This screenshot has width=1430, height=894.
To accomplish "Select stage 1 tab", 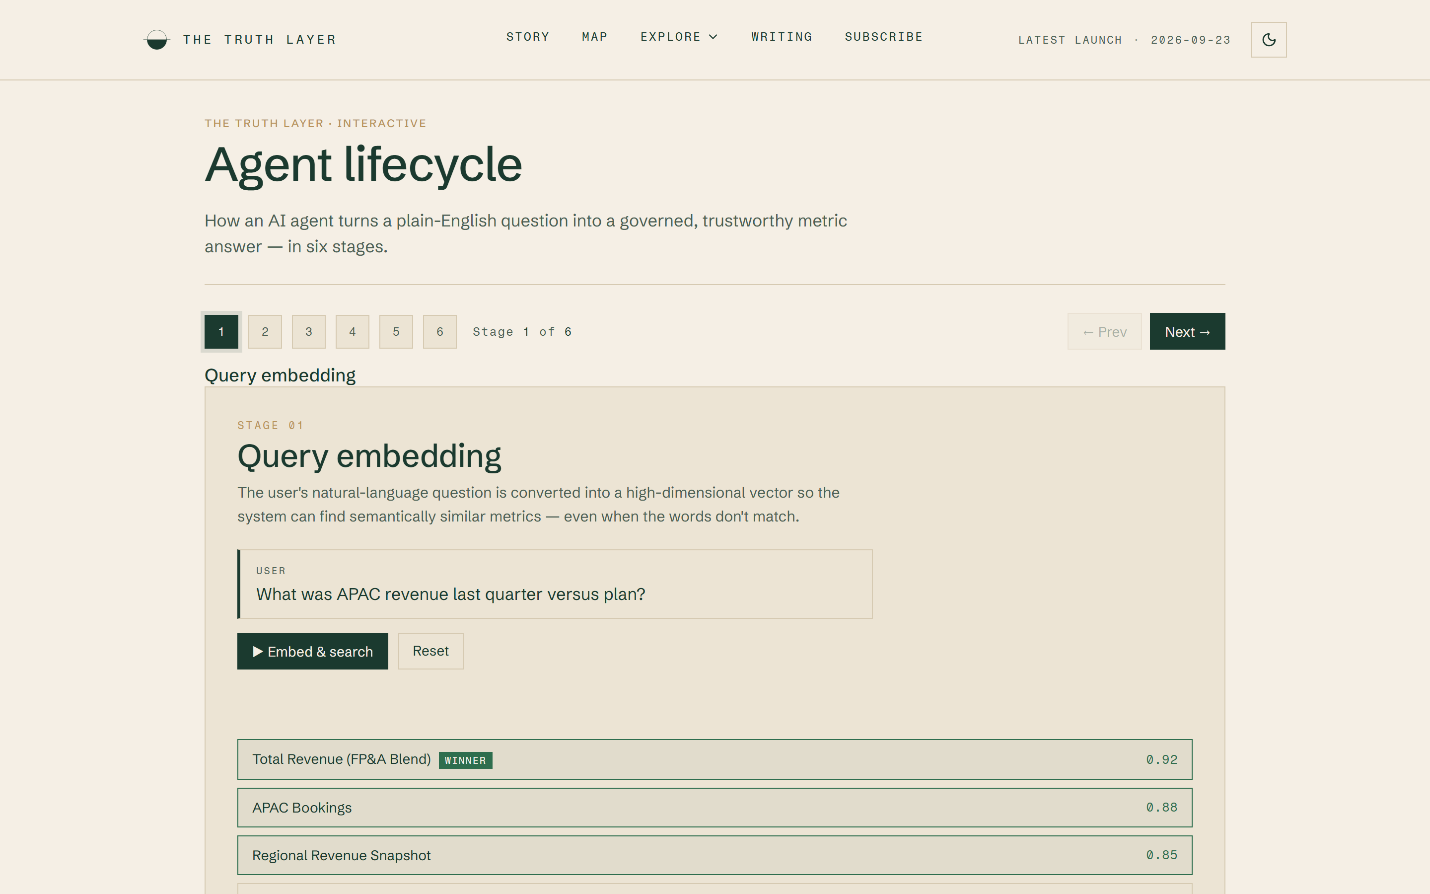I will click(x=221, y=332).
